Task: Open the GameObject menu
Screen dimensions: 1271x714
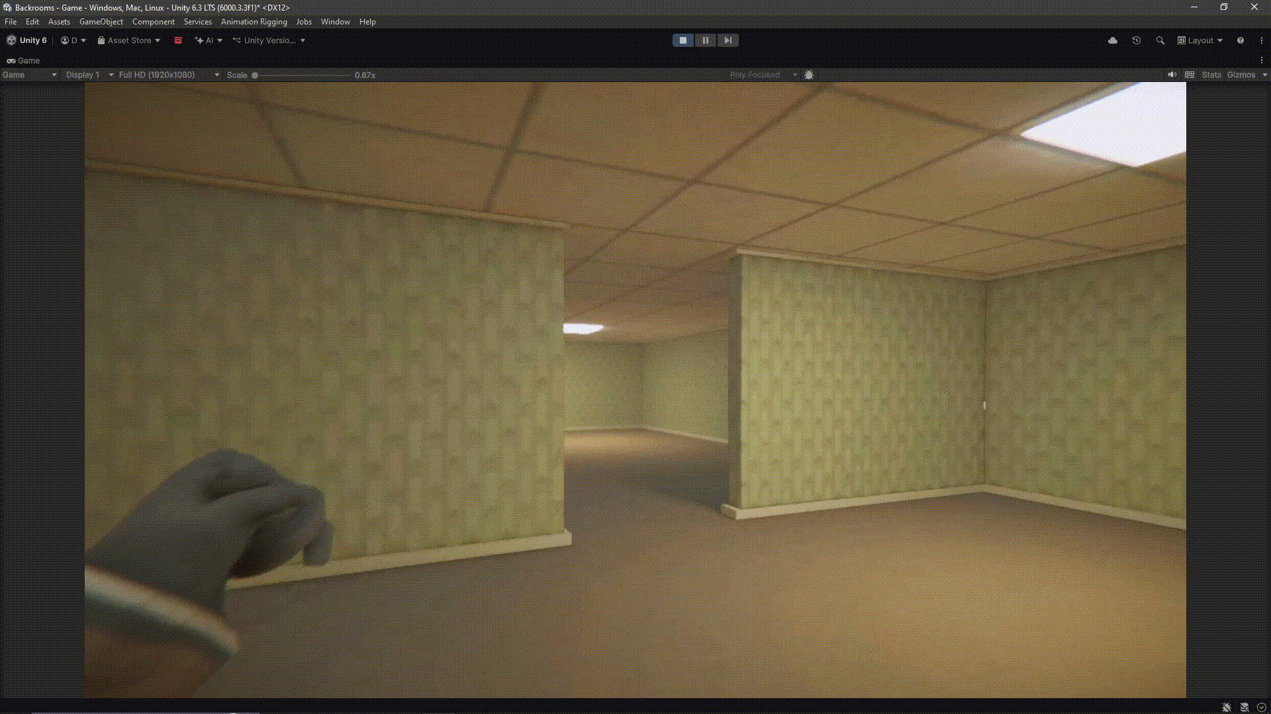Action: click(x=101, y=22)
